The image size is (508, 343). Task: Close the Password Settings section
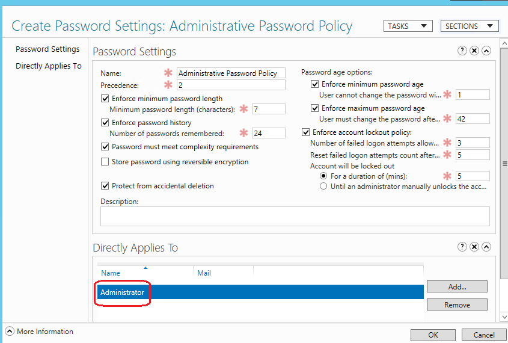pos(474,51)
